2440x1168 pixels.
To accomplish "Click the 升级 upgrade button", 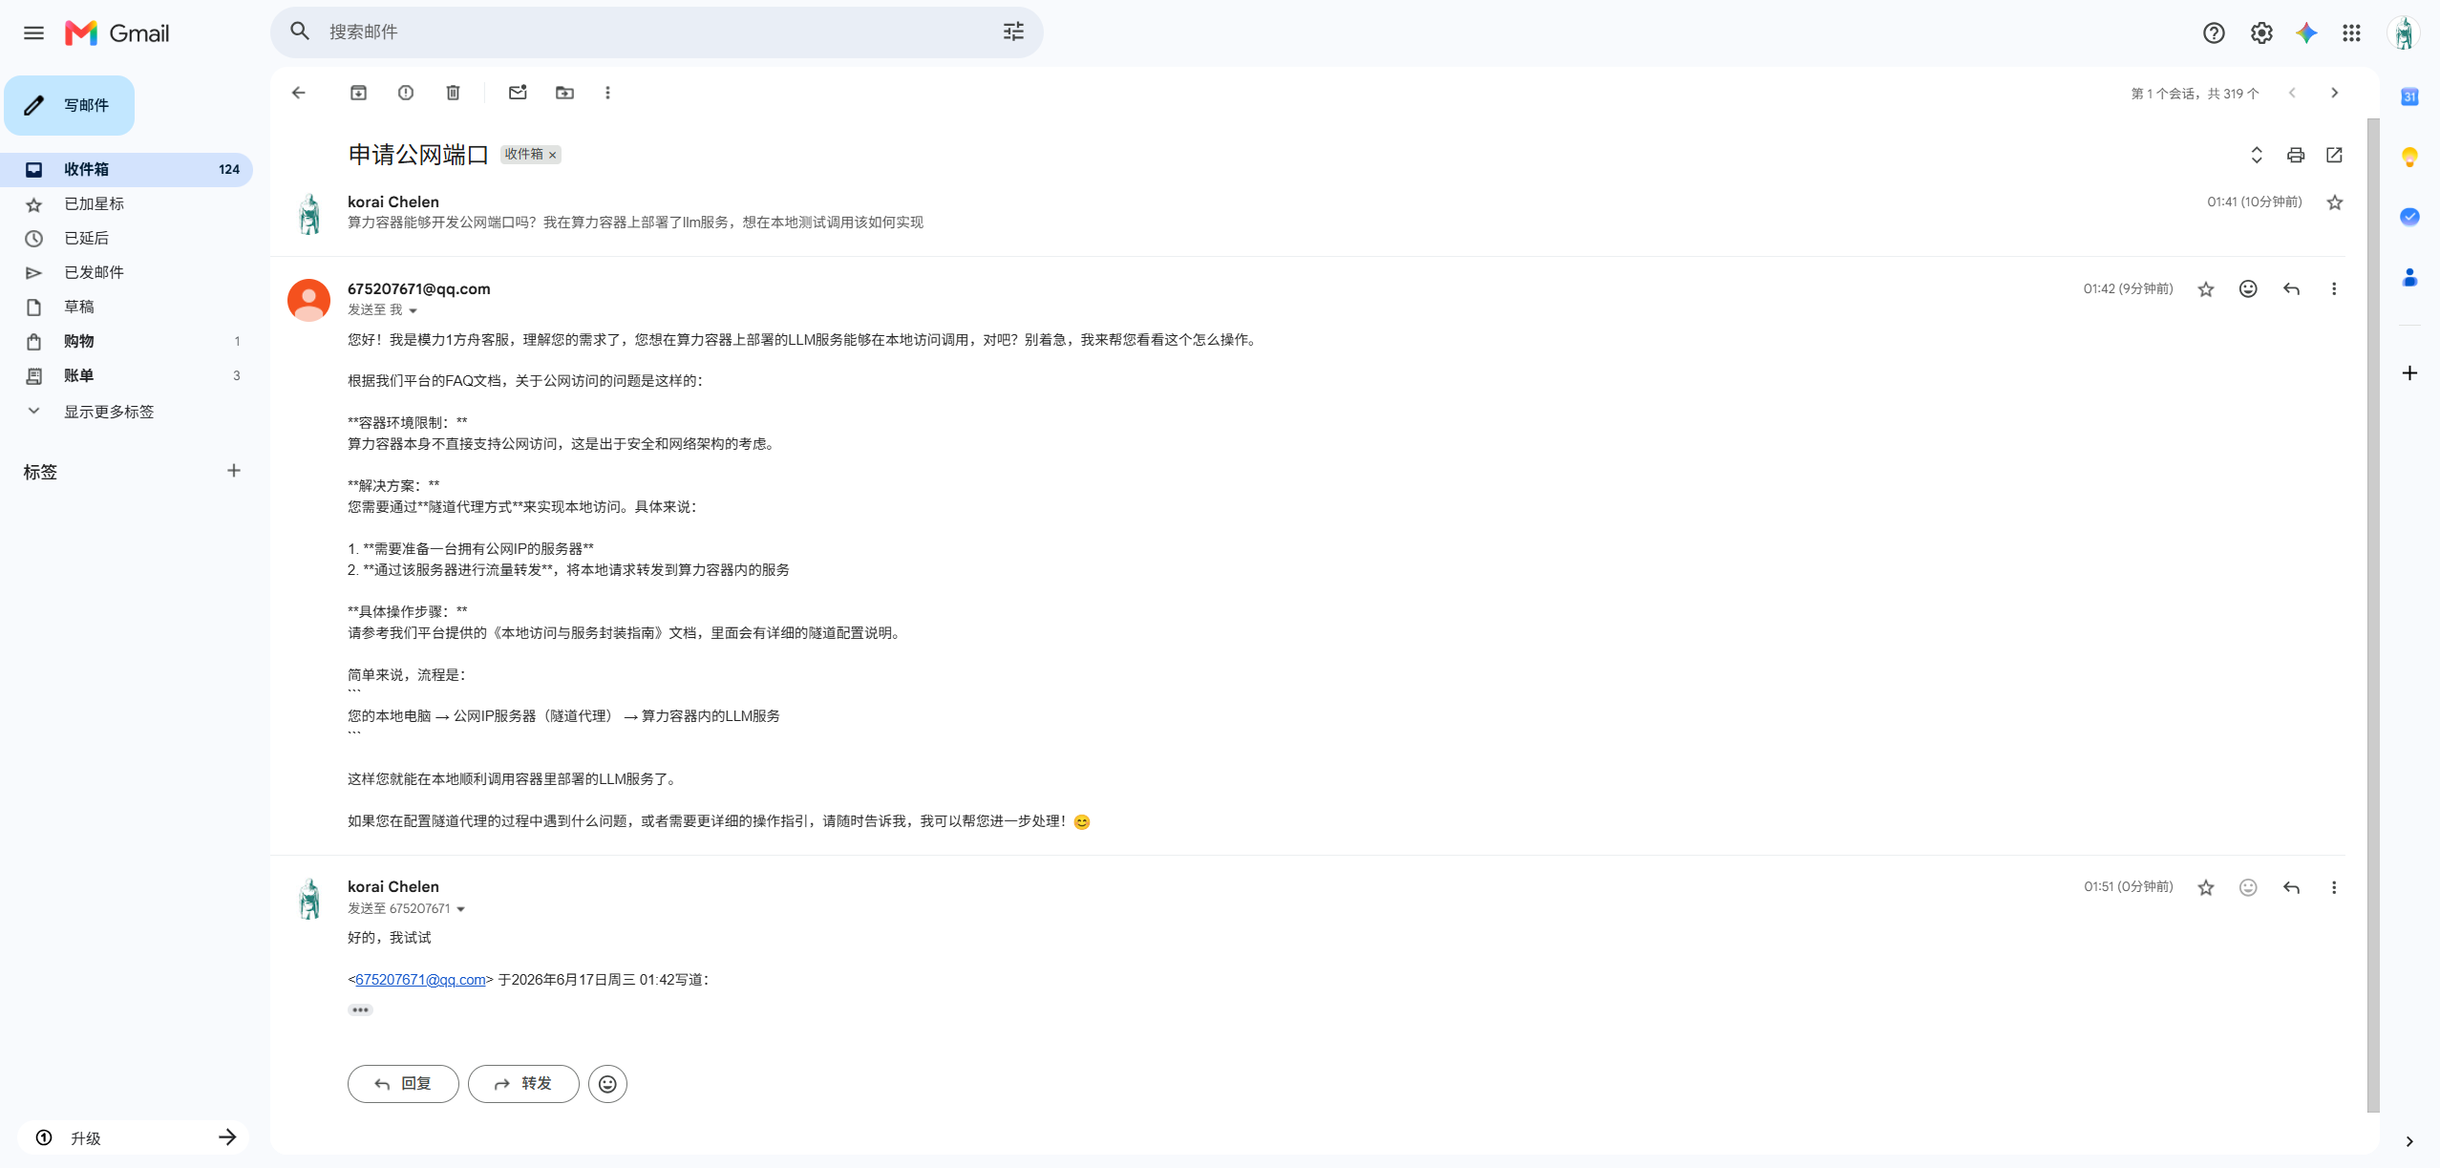I will coord(134,1137).
